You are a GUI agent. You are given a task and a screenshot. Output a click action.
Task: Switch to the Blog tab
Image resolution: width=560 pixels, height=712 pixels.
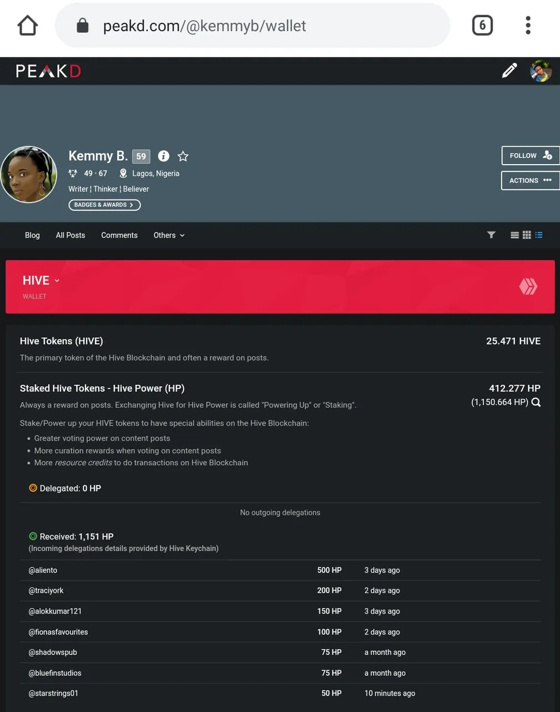tap(32, 235)
